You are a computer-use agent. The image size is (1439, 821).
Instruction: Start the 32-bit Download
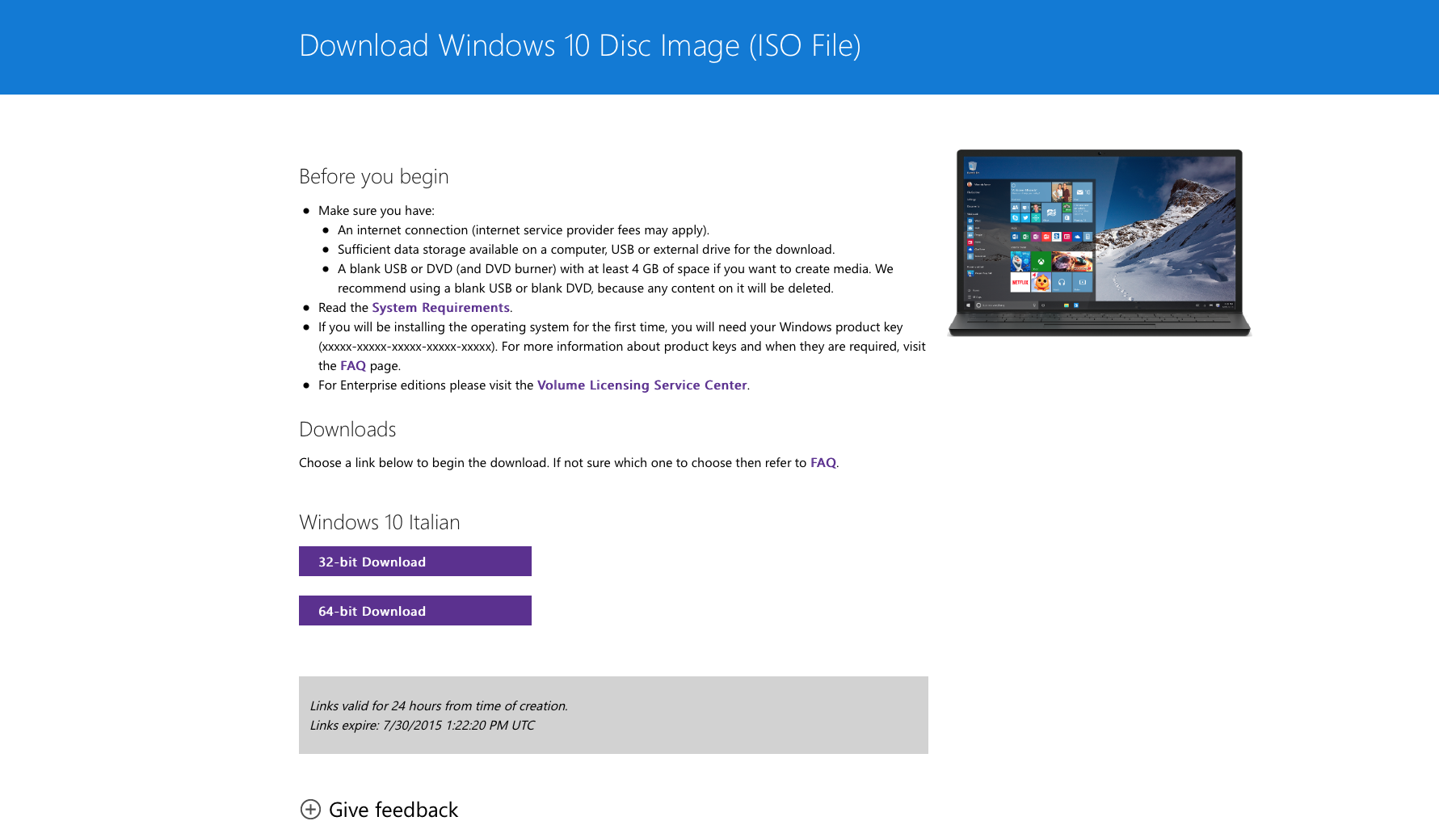pos(415,561)
